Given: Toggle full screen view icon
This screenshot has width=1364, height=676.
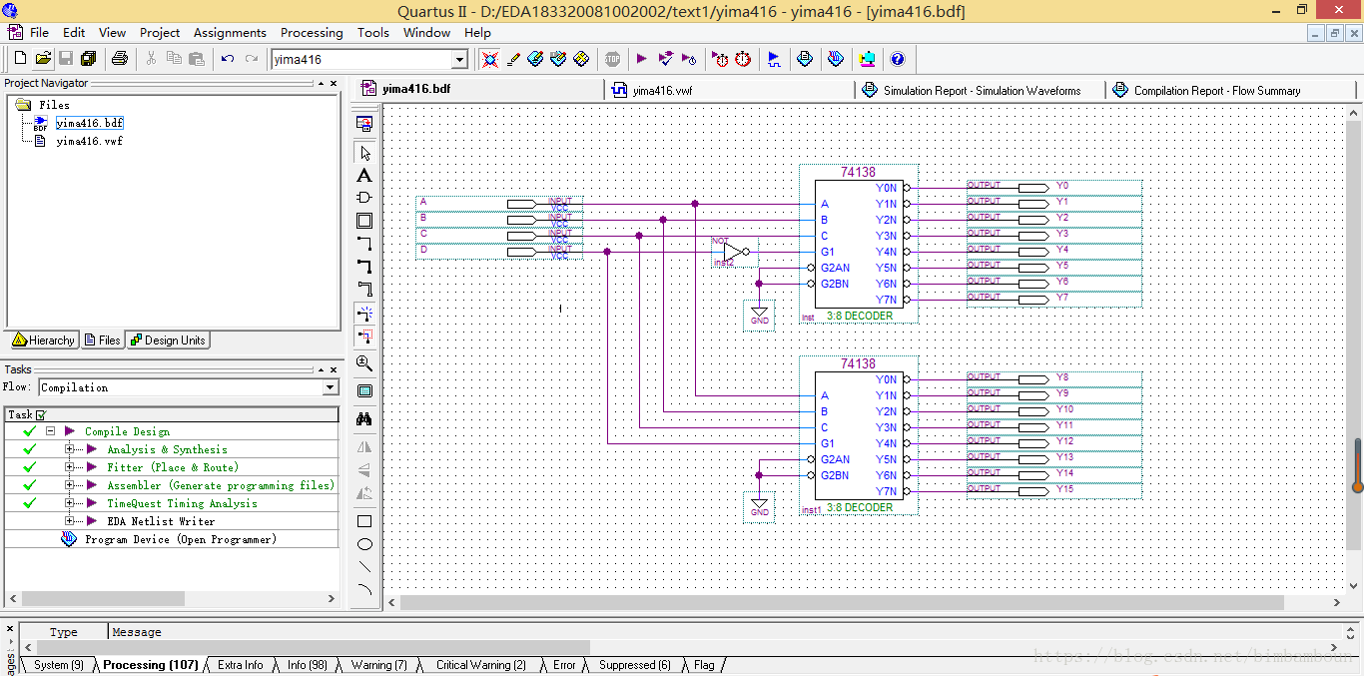Looking at the screenshot, I should [364, 390].
